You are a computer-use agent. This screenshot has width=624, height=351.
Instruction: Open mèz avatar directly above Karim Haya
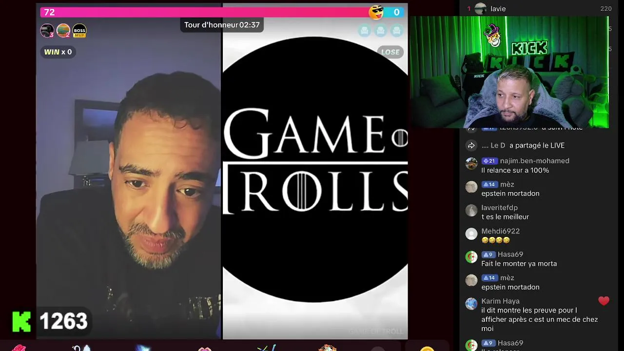[x=471, y=281]
